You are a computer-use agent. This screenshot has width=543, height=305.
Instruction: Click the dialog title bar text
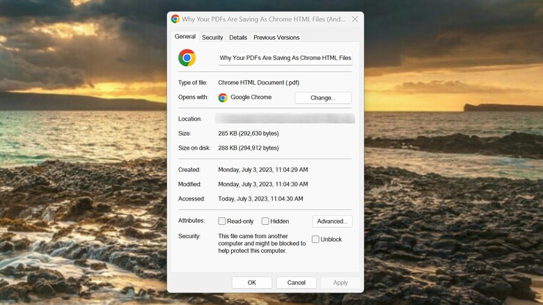pos(263,19)
